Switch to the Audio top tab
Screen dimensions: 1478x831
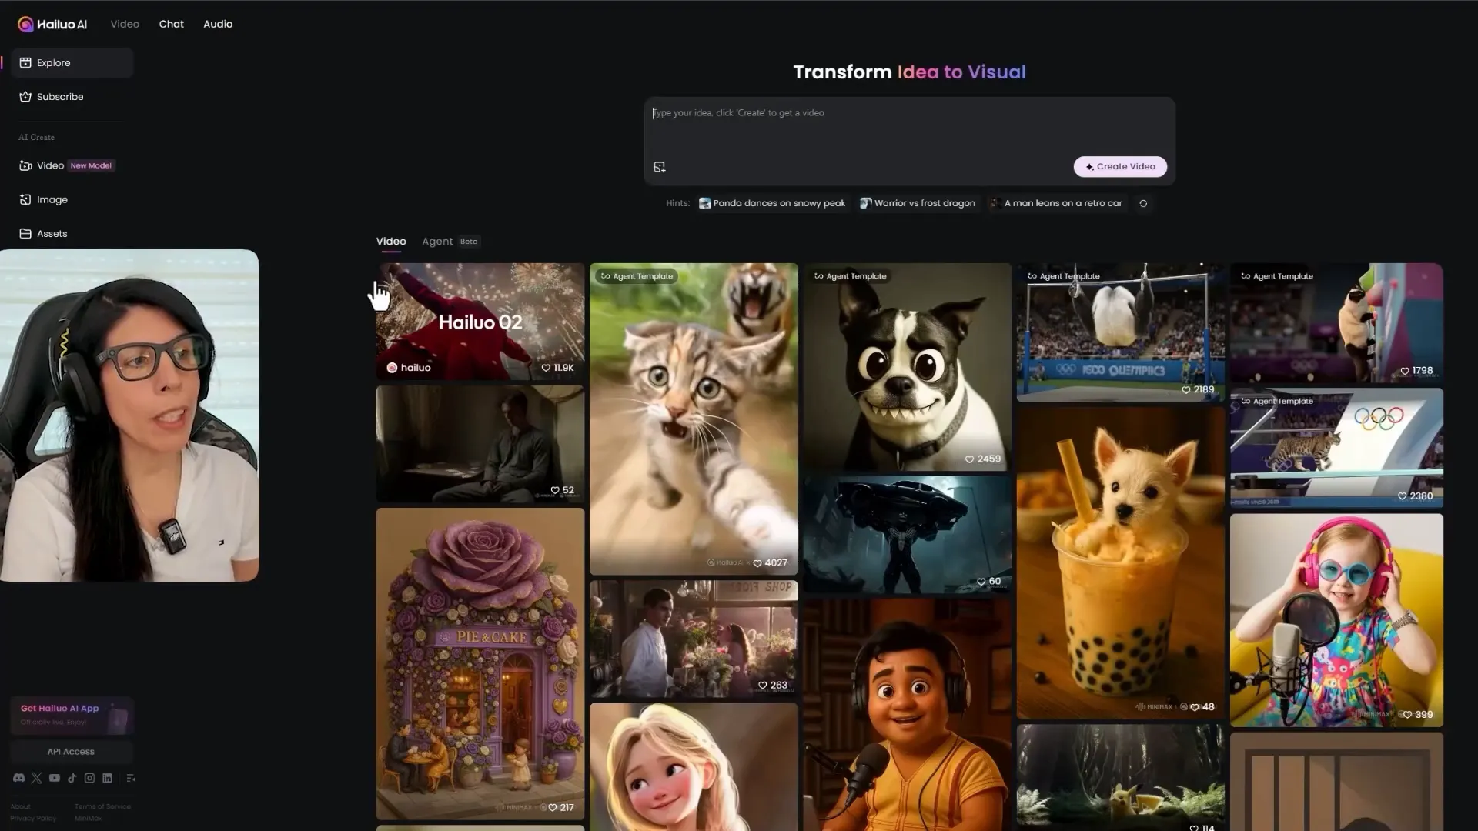pyautogui.click(x=218, y=24)
